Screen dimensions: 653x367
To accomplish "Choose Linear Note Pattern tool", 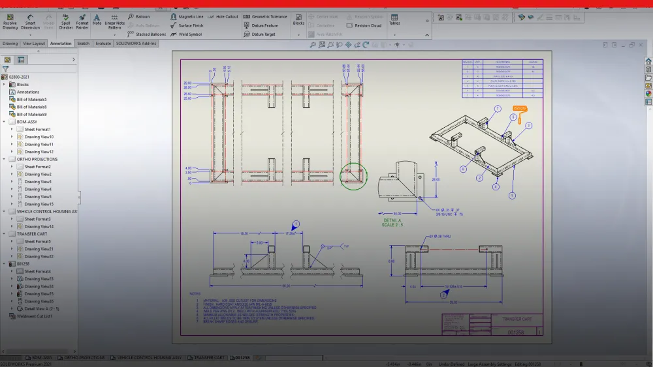I will tap(114, 22).
